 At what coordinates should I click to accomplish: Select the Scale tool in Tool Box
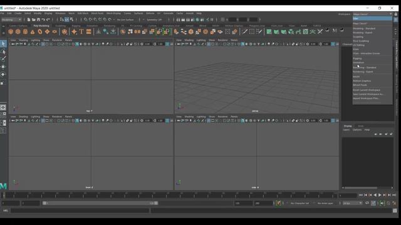3,83
